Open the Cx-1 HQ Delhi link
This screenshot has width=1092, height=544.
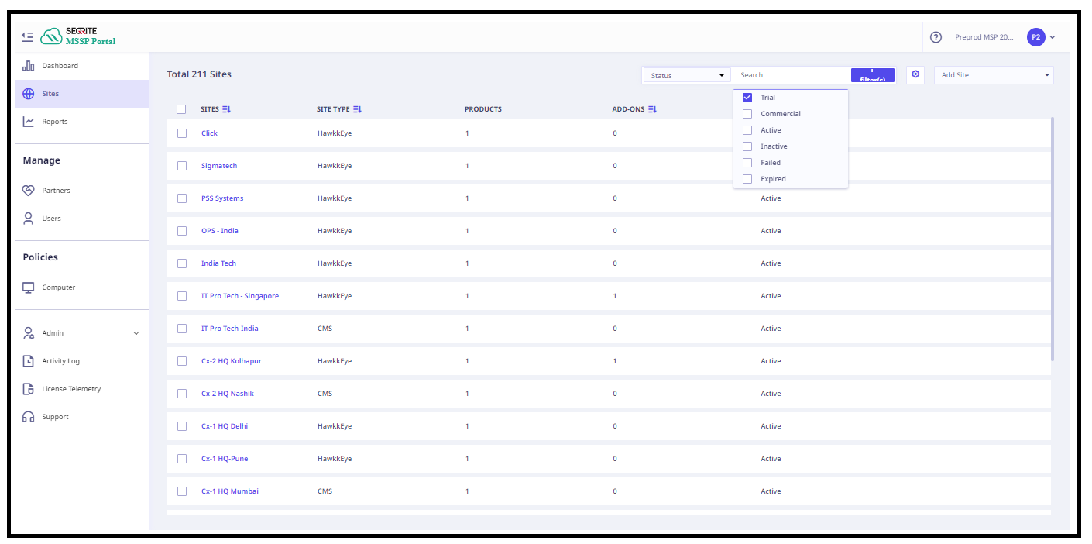click(225, 426)
